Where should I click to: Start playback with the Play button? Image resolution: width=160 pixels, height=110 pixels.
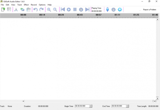69,10
